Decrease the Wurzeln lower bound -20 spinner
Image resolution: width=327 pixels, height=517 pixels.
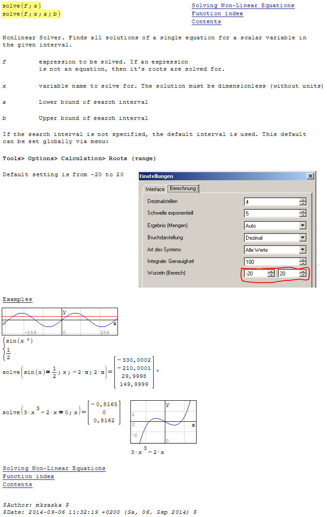coord(271,275)
